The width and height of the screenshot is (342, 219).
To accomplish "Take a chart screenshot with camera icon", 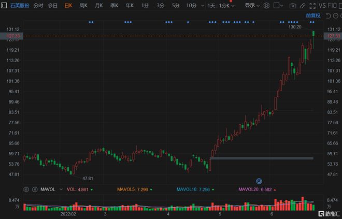I will click(x=293, y=6).
